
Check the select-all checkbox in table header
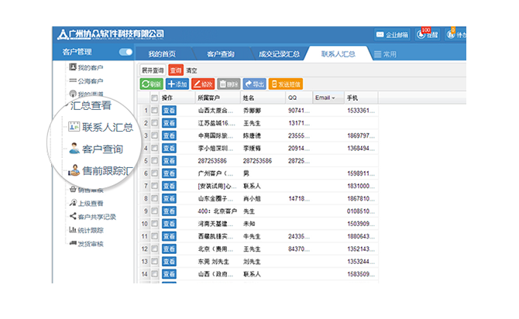155,98
